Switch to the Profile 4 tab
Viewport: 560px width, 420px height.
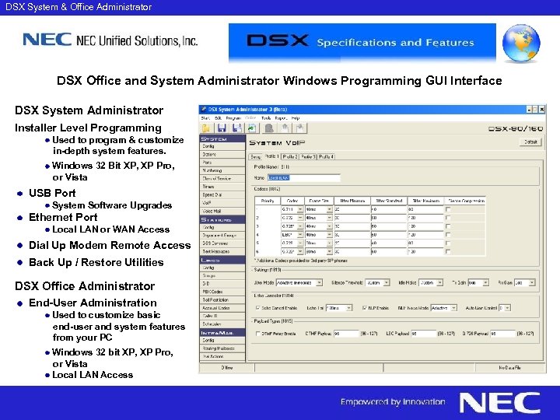(x=326, y=156)
